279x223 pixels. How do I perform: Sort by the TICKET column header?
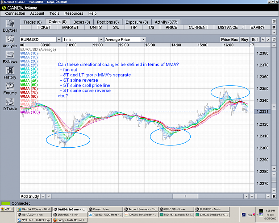coord(44,27)
